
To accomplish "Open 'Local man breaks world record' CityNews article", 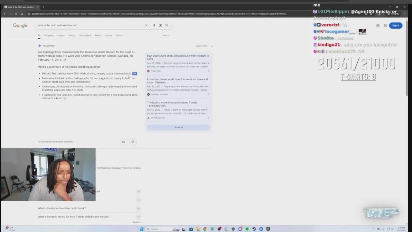I will point(177,81).
